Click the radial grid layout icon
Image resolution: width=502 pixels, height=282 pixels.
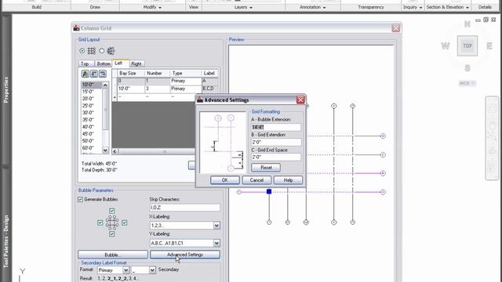pos(111,50)
